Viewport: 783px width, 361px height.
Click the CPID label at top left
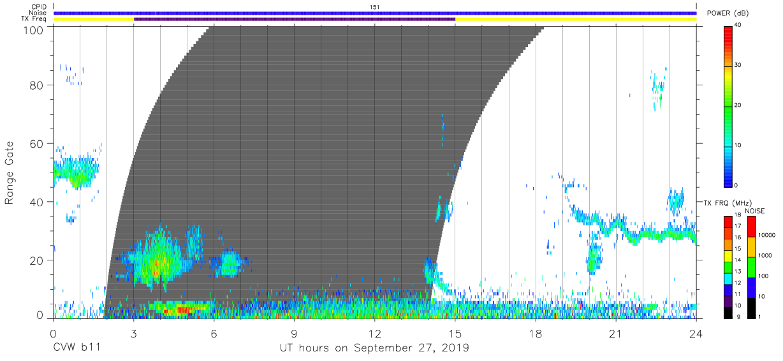click(39, 6)
